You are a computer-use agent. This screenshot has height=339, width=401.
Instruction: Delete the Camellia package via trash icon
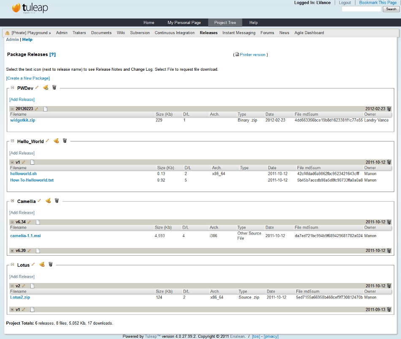tap(57, 201)
